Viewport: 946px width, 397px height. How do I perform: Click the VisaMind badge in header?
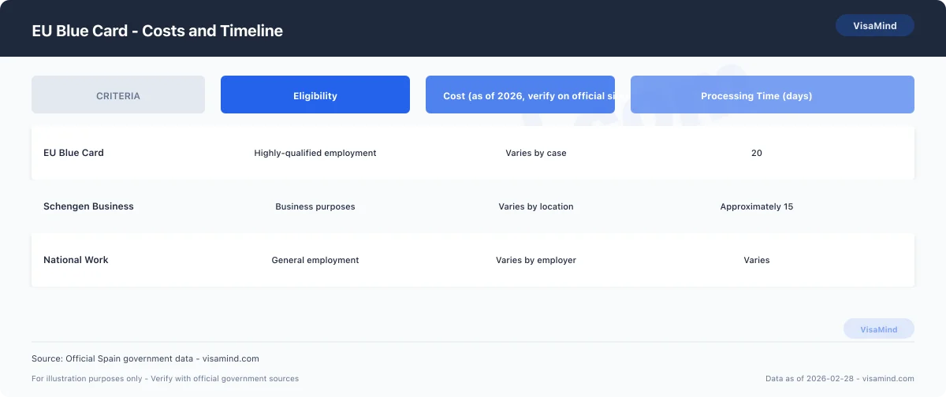click(x=875, y=25)
